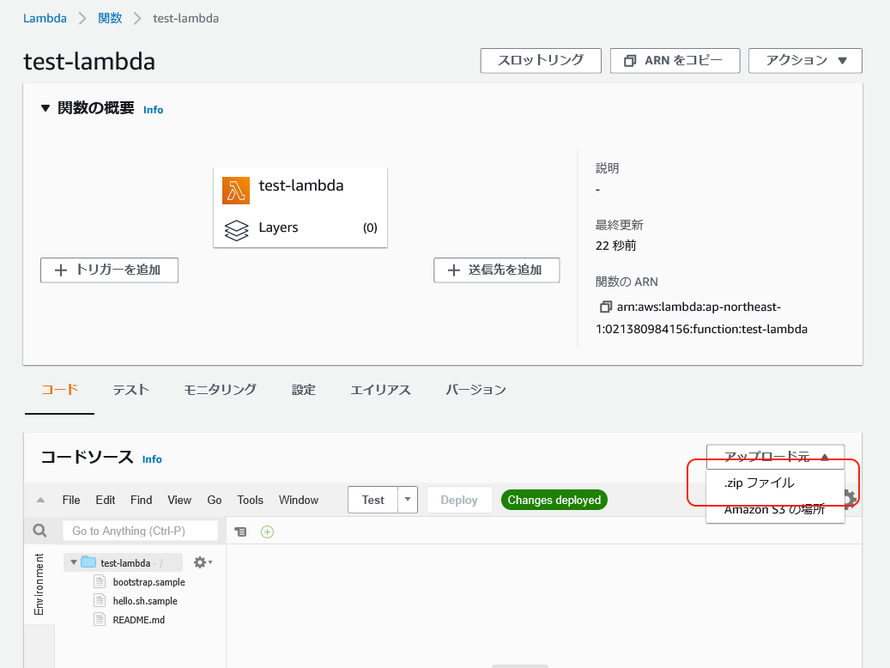
Task: Close the アップロード元 dropdown
Action: (x=775, y=456)
